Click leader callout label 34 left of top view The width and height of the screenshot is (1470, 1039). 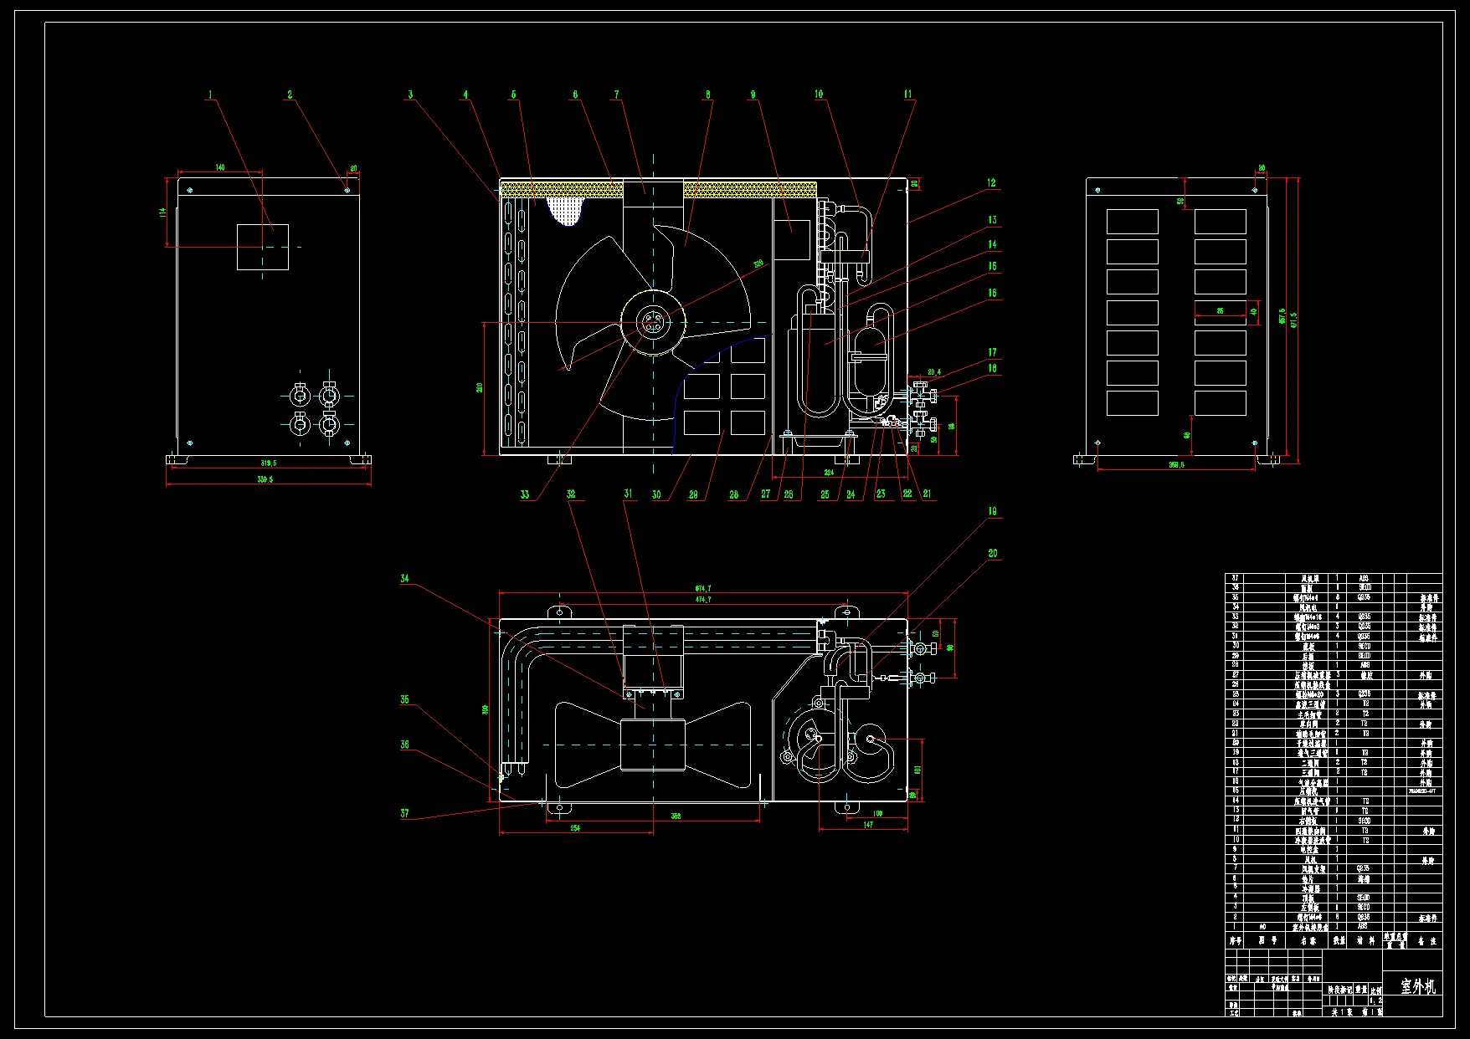click(x=404, y=579)
